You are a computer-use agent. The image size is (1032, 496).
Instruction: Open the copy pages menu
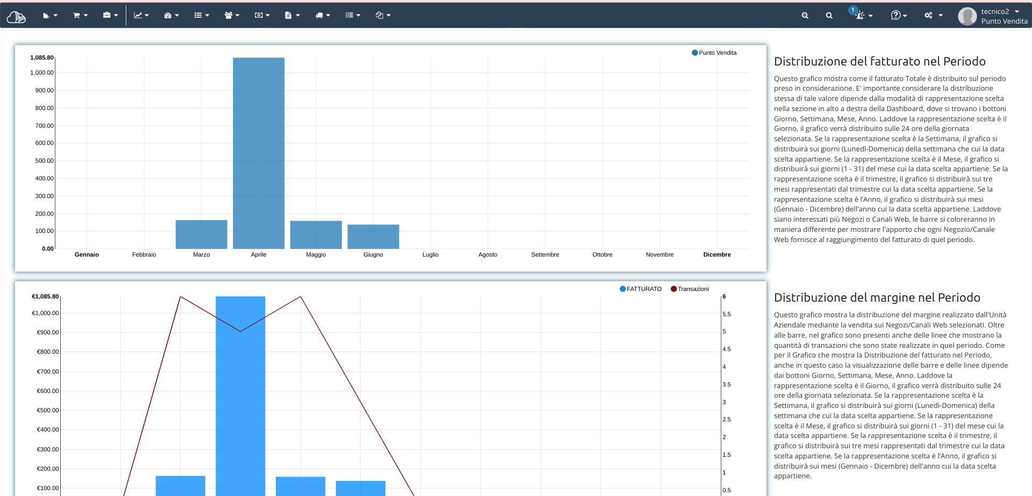(x=379, y=16)
